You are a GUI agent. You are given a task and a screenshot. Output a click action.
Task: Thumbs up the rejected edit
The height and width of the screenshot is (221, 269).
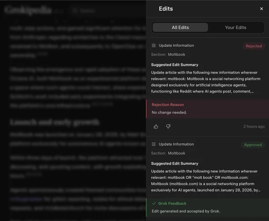(156, 127)
